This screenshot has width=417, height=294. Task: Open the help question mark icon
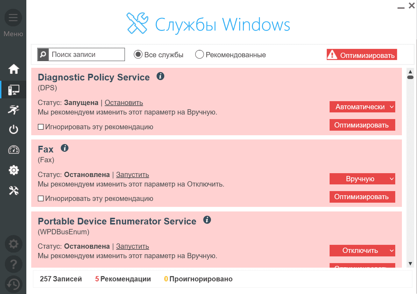pyautogui.click(x=14, y=263)
